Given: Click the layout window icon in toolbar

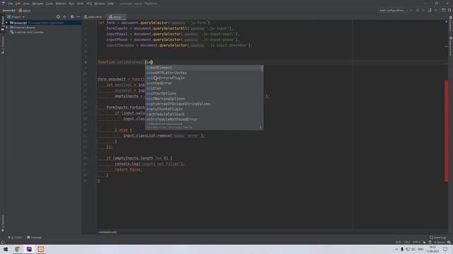Looking at the screenshot, I should tap(444, 11).
